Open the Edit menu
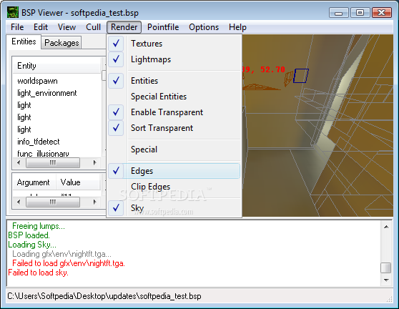The width and height of the screenshot is (399, 309). [x=41, y=27]
